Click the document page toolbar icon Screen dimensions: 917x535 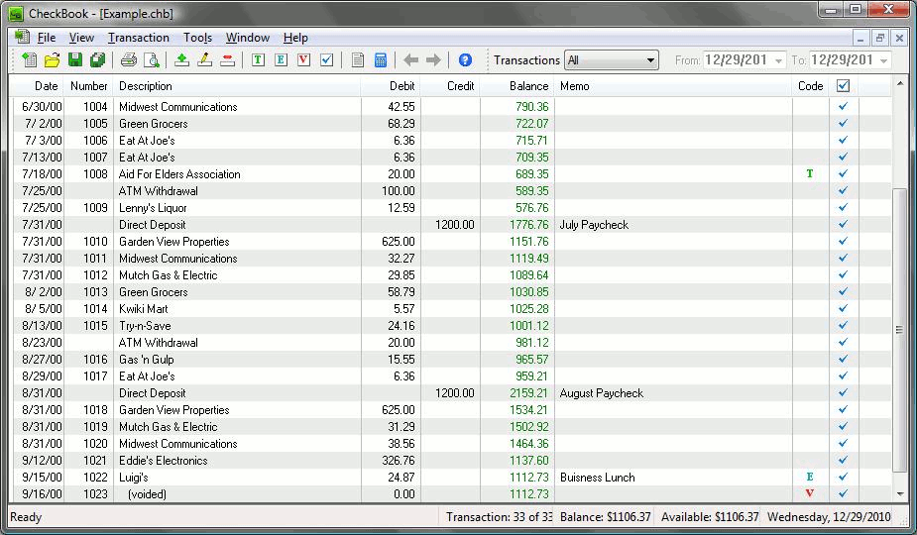tap(358, 59)
